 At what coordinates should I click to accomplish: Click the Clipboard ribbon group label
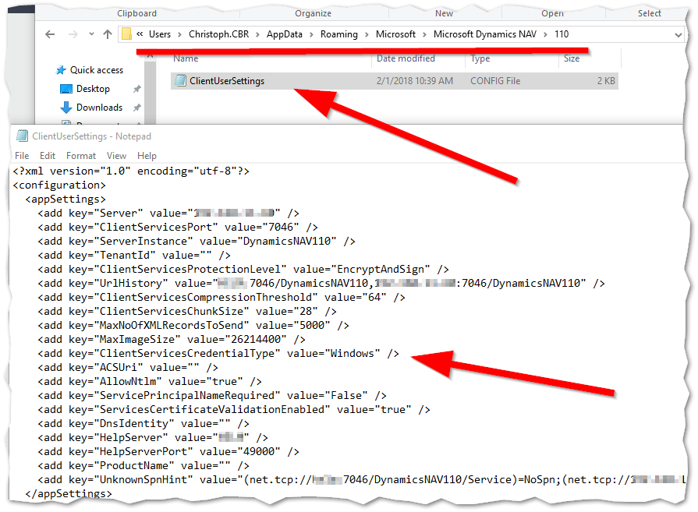pos(136,13)
